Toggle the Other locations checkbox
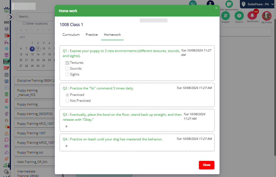Viewport: 276px width, 177px height. point(24,23)
